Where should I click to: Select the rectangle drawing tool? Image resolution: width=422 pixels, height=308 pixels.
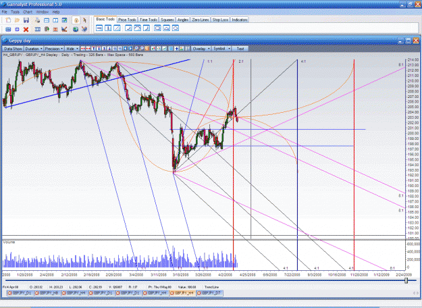(x=157, y=28)
